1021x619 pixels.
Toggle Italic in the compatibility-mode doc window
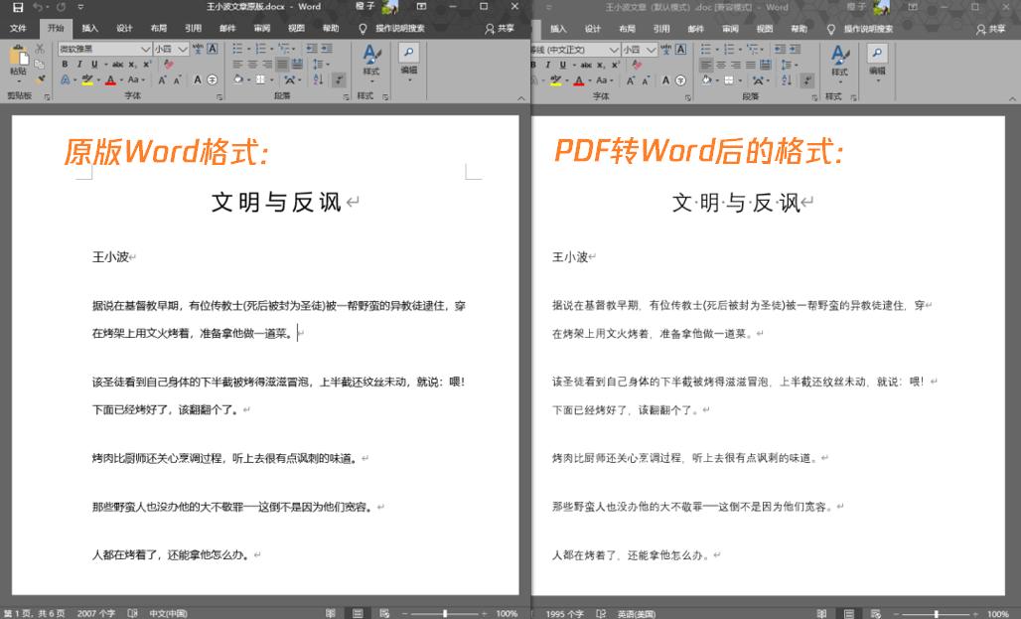pos(549,64)
